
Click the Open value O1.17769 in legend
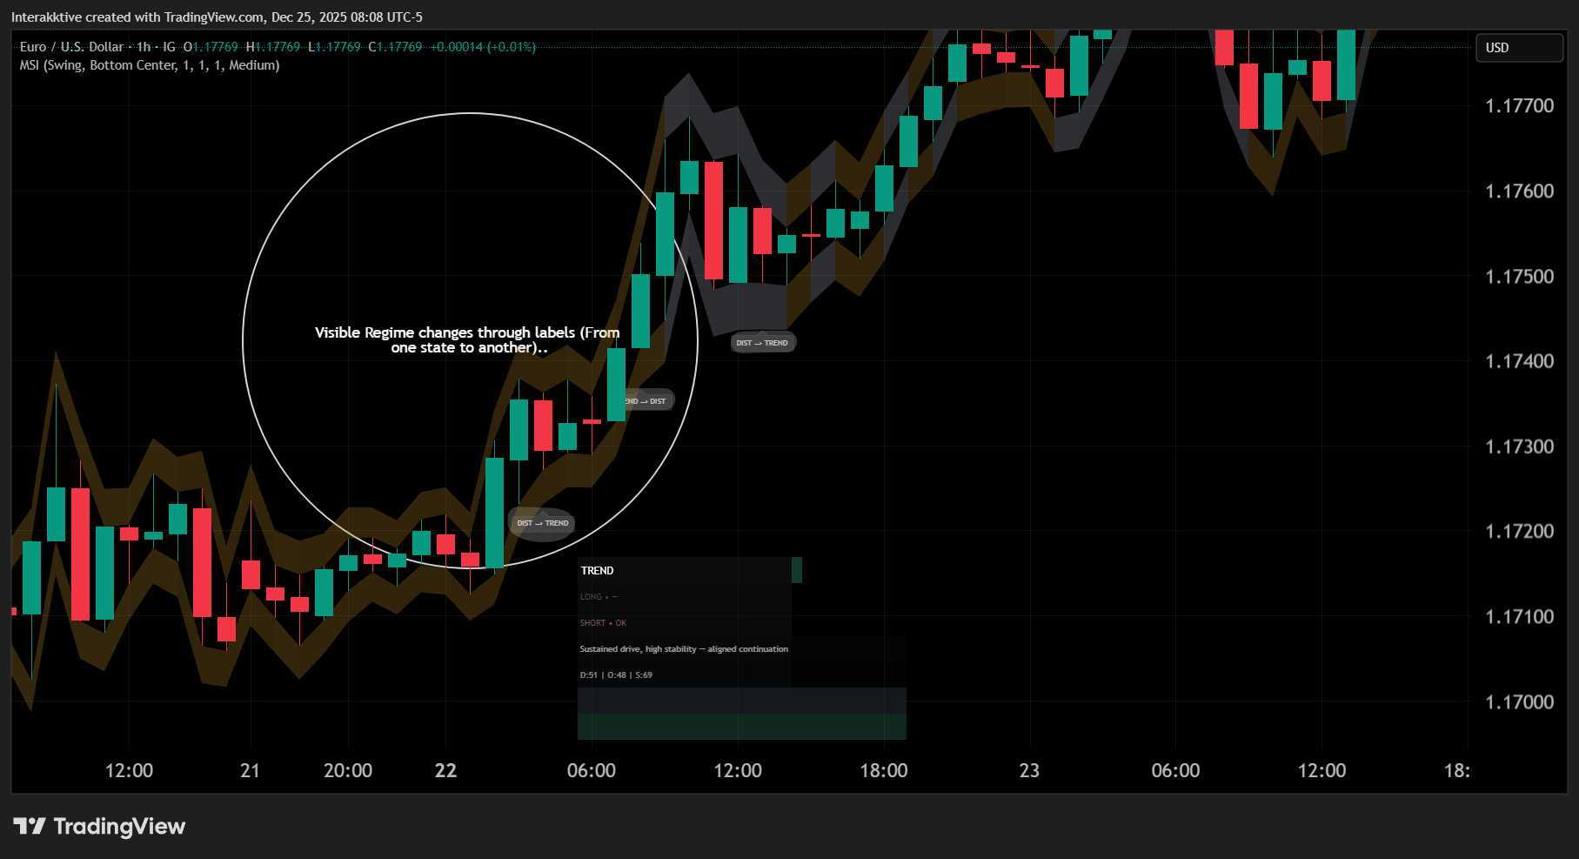[x=211, y=47]
